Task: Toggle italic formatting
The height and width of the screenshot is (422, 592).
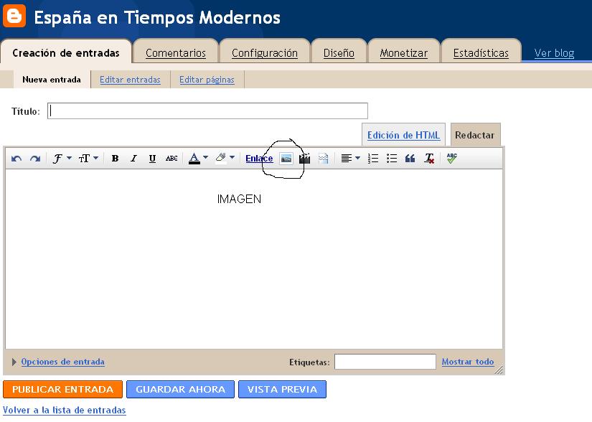Action: pos(133,159)
